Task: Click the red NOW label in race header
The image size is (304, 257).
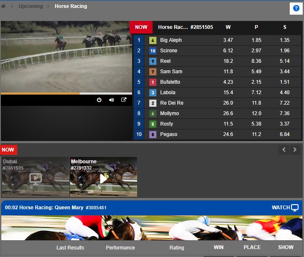Action: click(141, 27)
